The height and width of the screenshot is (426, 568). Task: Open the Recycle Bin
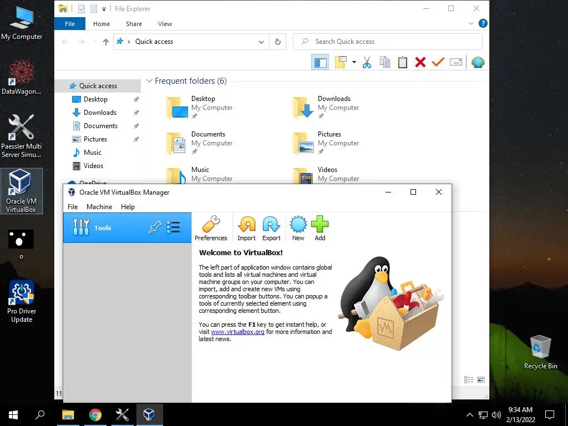coord(540,352)
